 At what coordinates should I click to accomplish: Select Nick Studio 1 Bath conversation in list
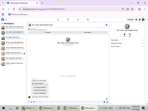13,33
